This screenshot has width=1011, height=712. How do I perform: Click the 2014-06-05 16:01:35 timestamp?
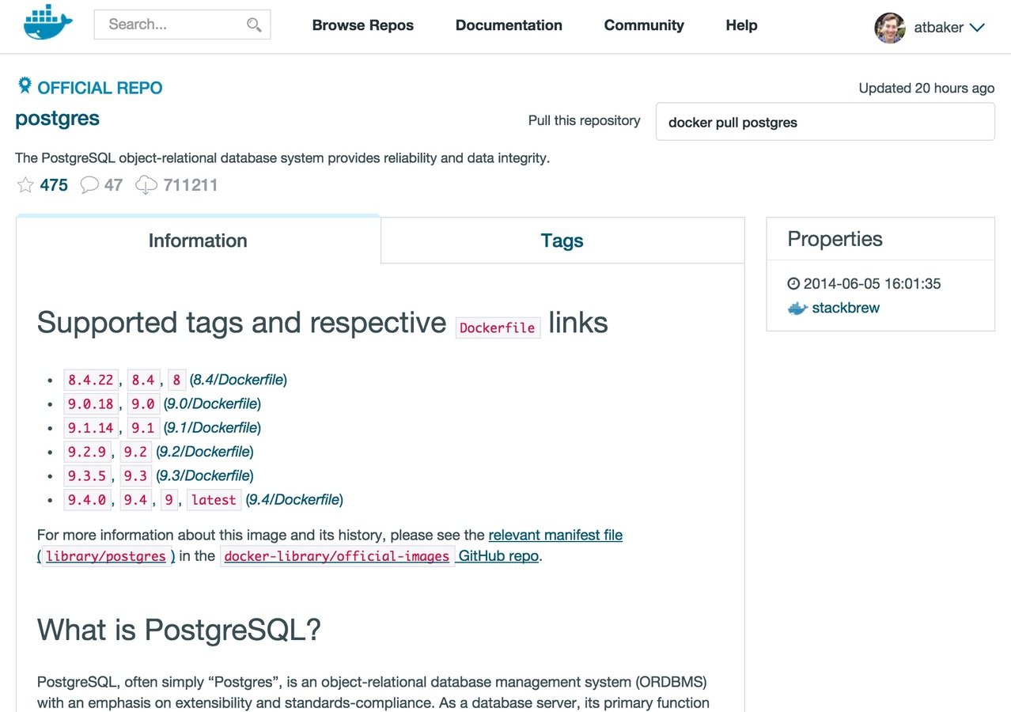point(872,283)
